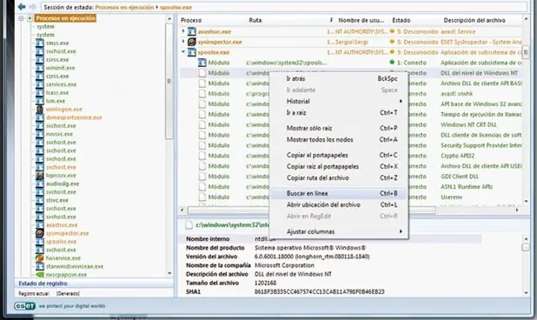Viewport: 537px width, 320px height.
Task: Click the dvmexportservice.exe icon
Action: (x=40, y=117)
